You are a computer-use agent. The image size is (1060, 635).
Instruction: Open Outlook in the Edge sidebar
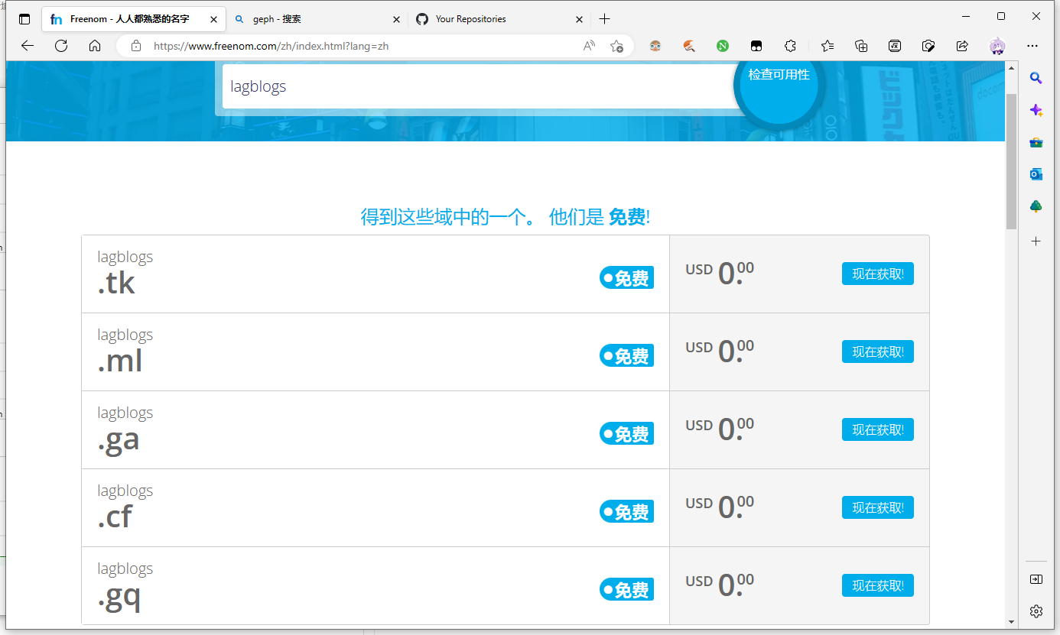tap(1036, 174)
